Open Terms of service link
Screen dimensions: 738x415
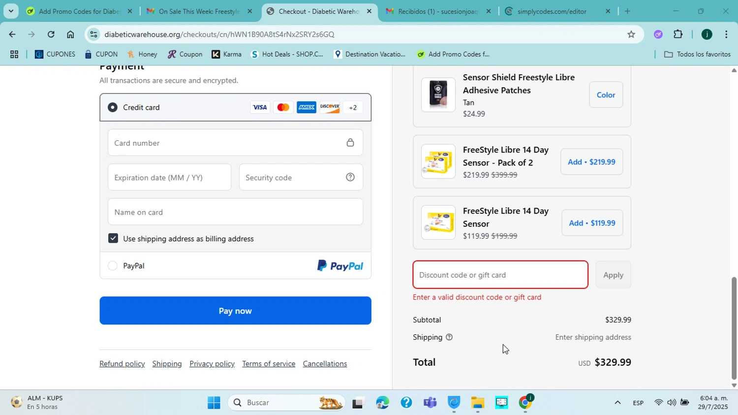[x=269, y=364]
